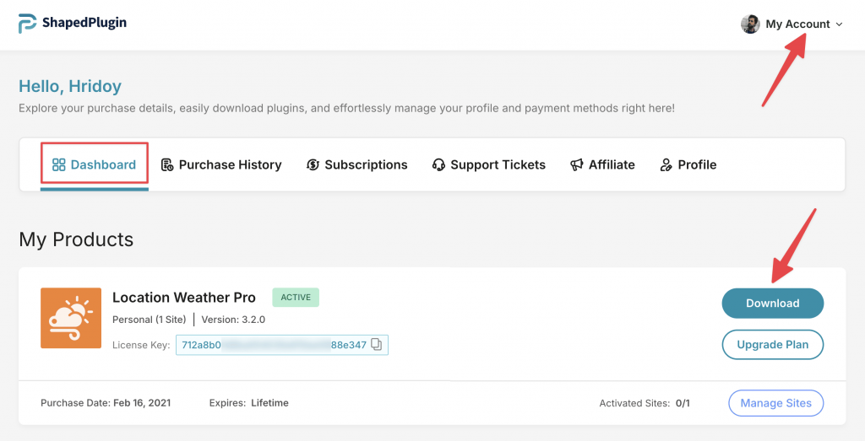Click Purchase Date: Feb 16, 2021
This screenshot has height=441, width=865.
pyautogui.click(x=106, y=403)
